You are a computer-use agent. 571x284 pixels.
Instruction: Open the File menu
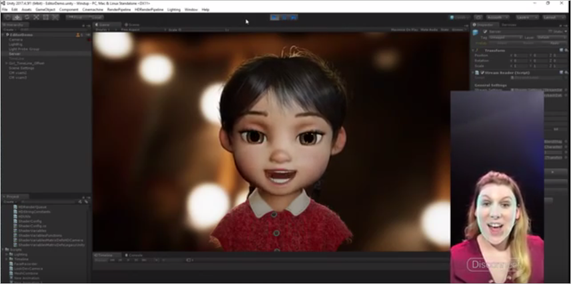[5, 9]
